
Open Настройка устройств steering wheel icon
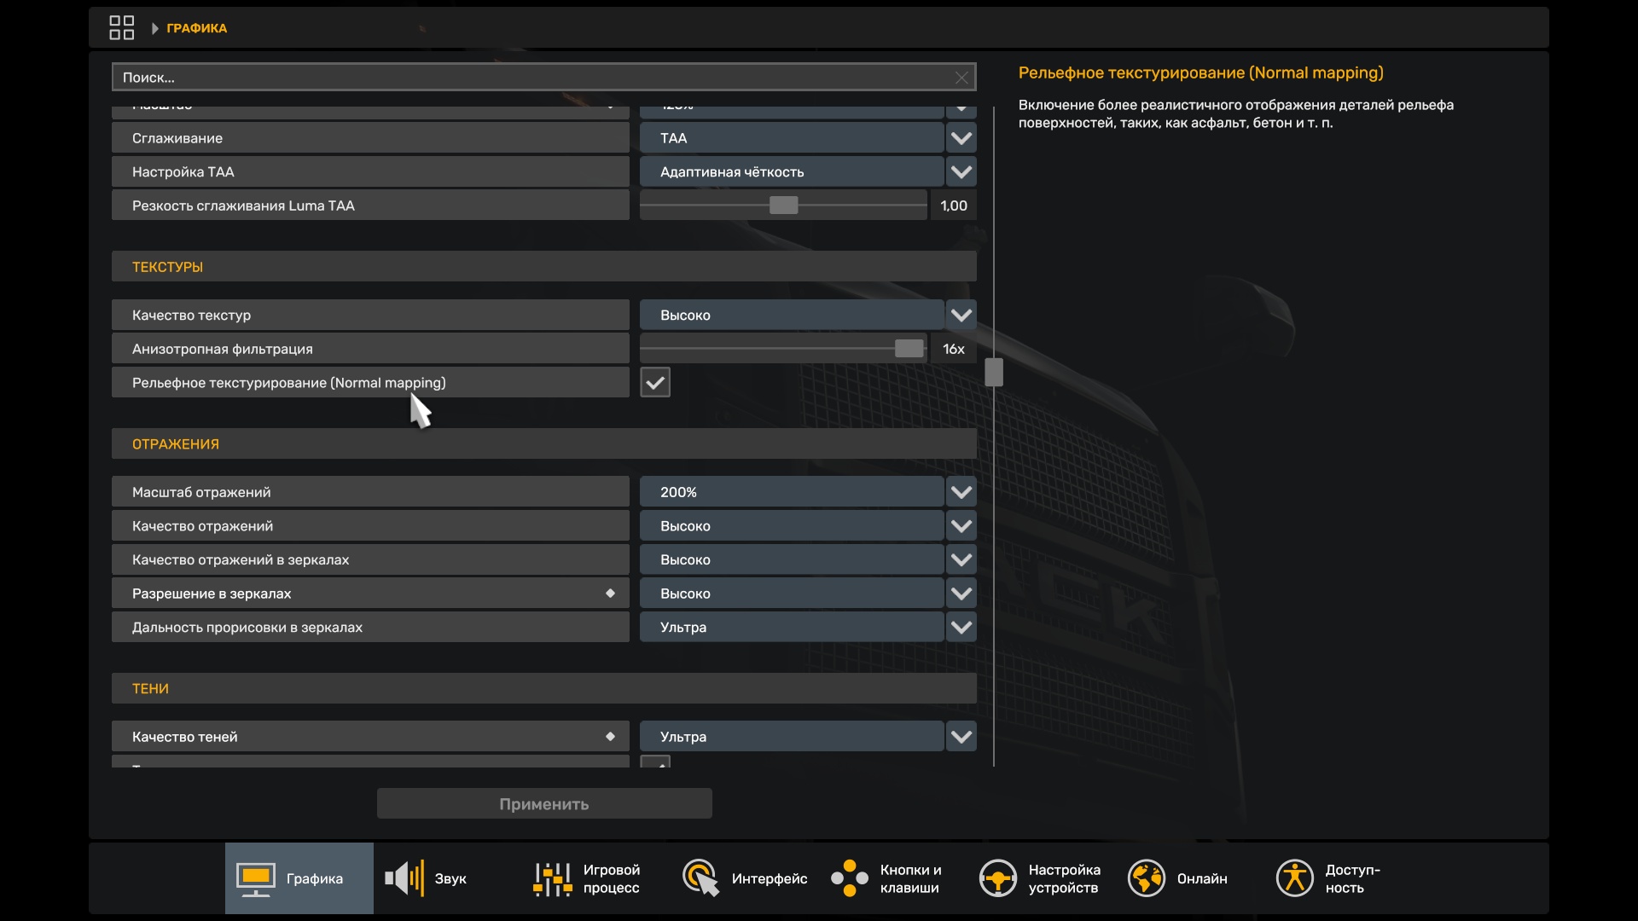pos(997,878)
